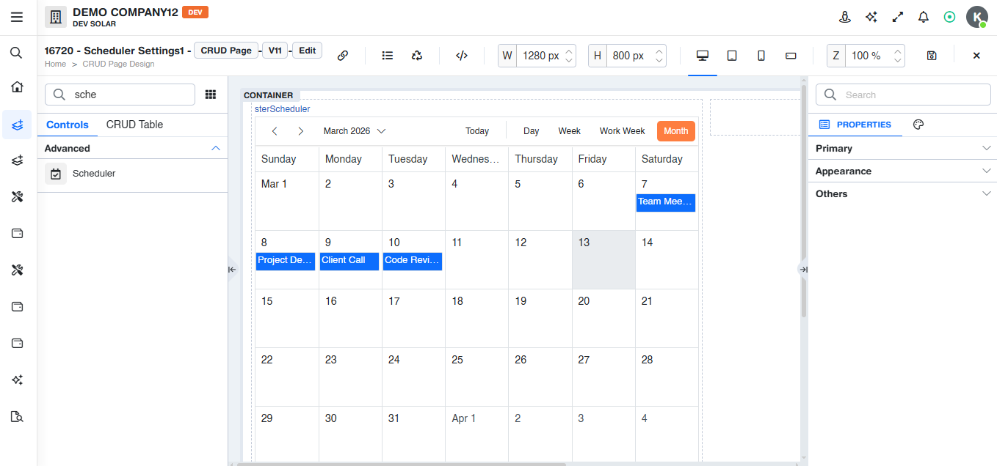997x466 pixels.
Task: Open the March 2026 date dropdown
Action: click(355, 131)
